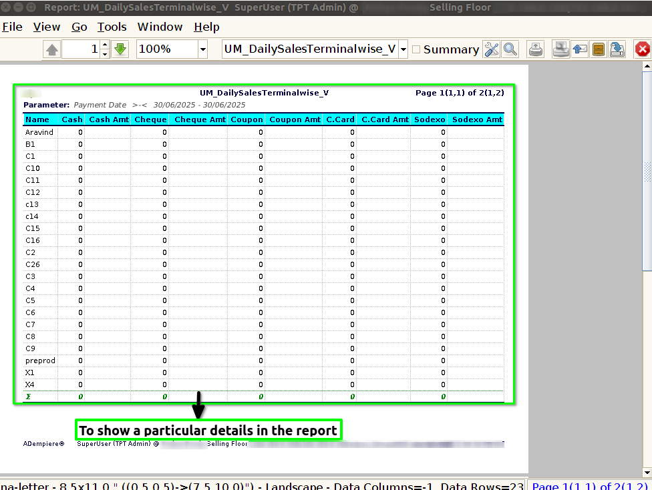Open the Customize Report tools icon
Image resolution: width=652 pixels, height=490 pixels.
click(492, 49)
